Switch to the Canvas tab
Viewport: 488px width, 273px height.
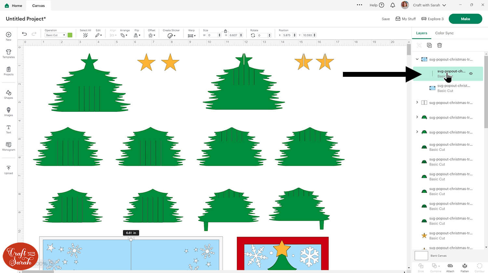[38, 6]
